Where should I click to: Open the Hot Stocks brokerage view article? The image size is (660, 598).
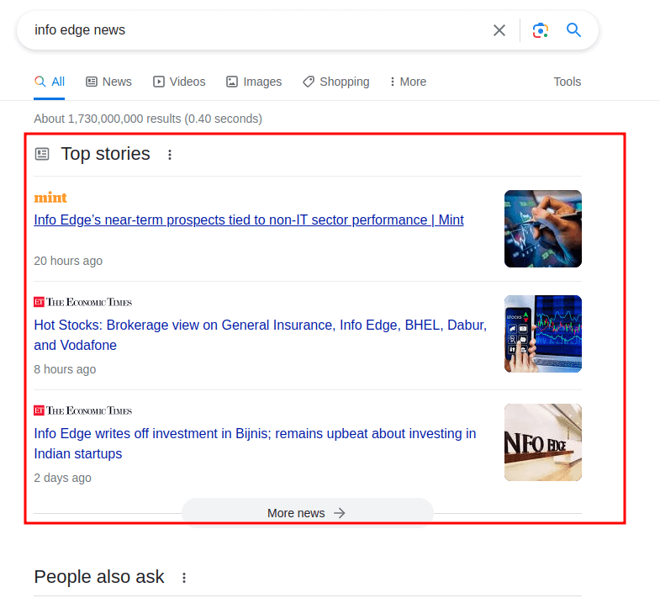coord(260,336)
